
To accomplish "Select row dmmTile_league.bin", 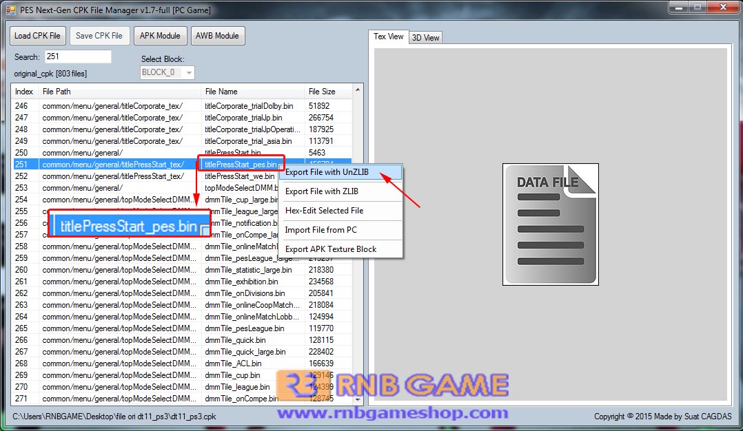I will pos(181,387).
